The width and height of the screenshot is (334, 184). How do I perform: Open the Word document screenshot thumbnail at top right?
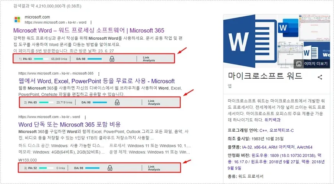314,28
